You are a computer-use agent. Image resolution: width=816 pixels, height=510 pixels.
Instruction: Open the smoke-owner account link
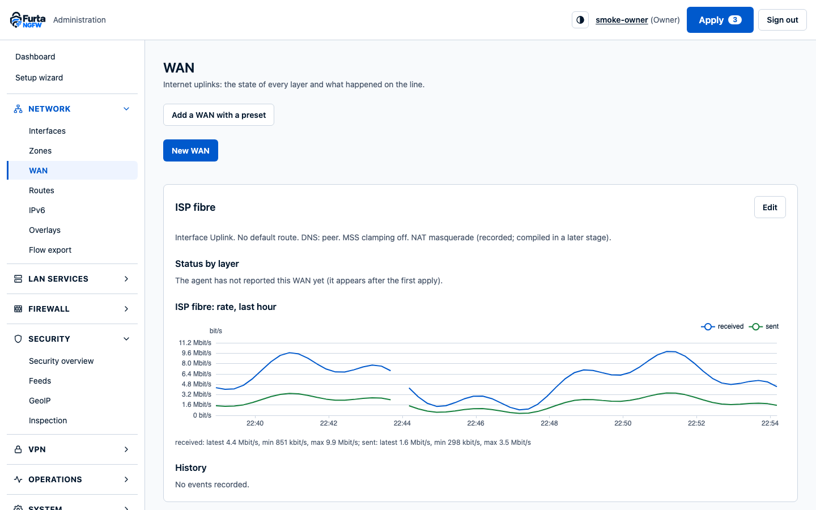(622, 20)
